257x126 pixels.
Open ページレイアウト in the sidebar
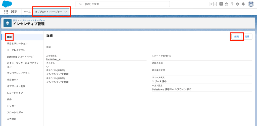(x=16, y=50)
